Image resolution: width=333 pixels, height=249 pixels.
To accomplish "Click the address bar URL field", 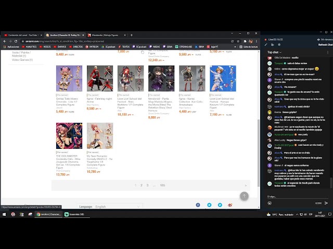I will tap(125, 41).
